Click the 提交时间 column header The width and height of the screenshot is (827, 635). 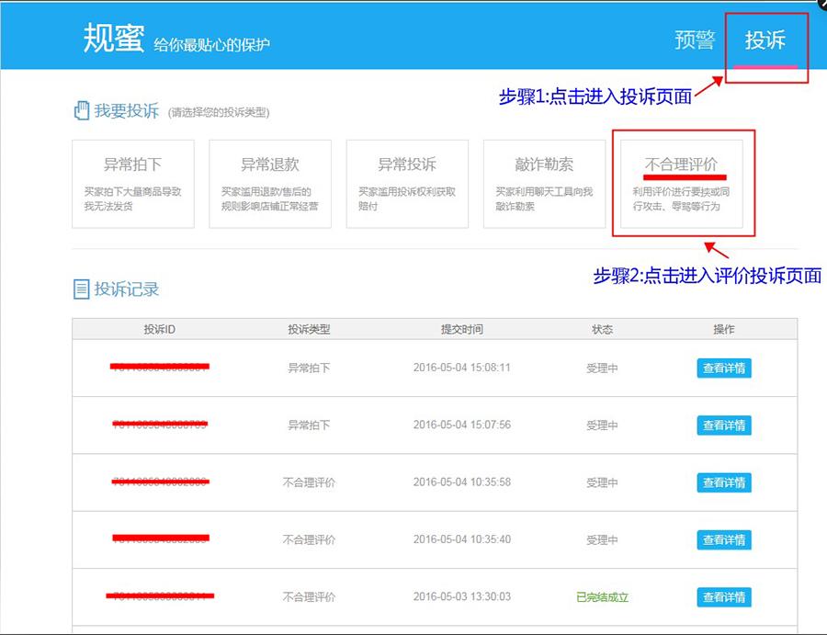461,329
